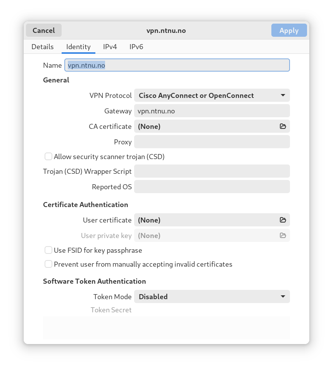The image size is (333, 370).
Task: Open CA certificate file browser icon
Action: [x=283, y=126]
